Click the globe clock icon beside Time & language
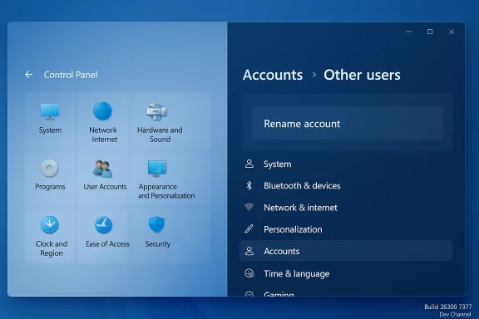The width and height of the screenshot is (479, 319). click(249, 273)
